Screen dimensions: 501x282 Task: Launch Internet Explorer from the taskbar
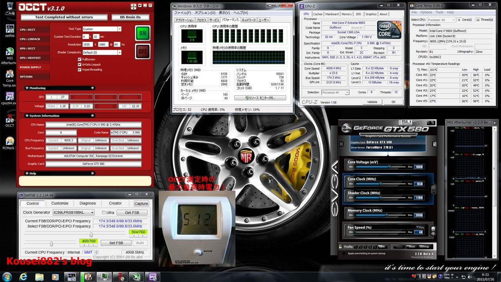click(24, 277)
